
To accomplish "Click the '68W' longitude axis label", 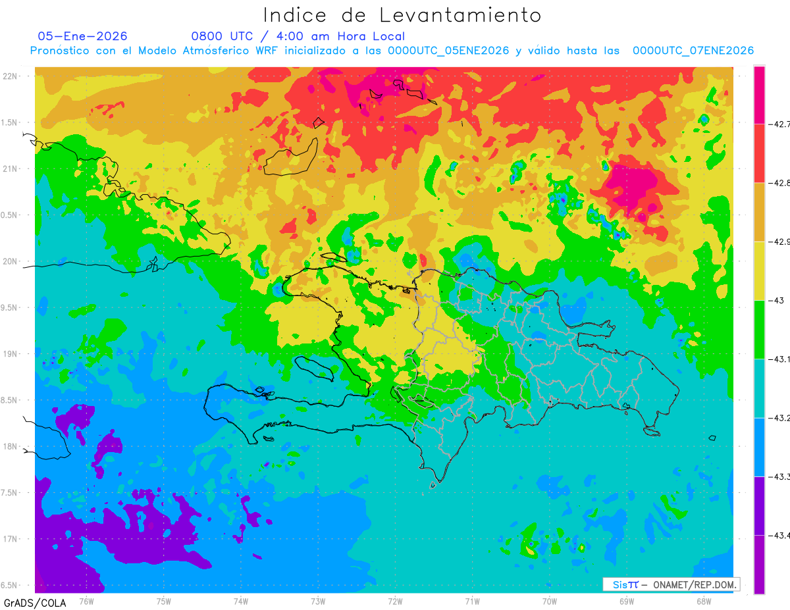I will point(703,601).
